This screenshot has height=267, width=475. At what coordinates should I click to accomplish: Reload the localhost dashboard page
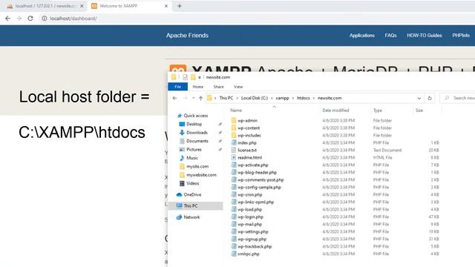[30, 19]
